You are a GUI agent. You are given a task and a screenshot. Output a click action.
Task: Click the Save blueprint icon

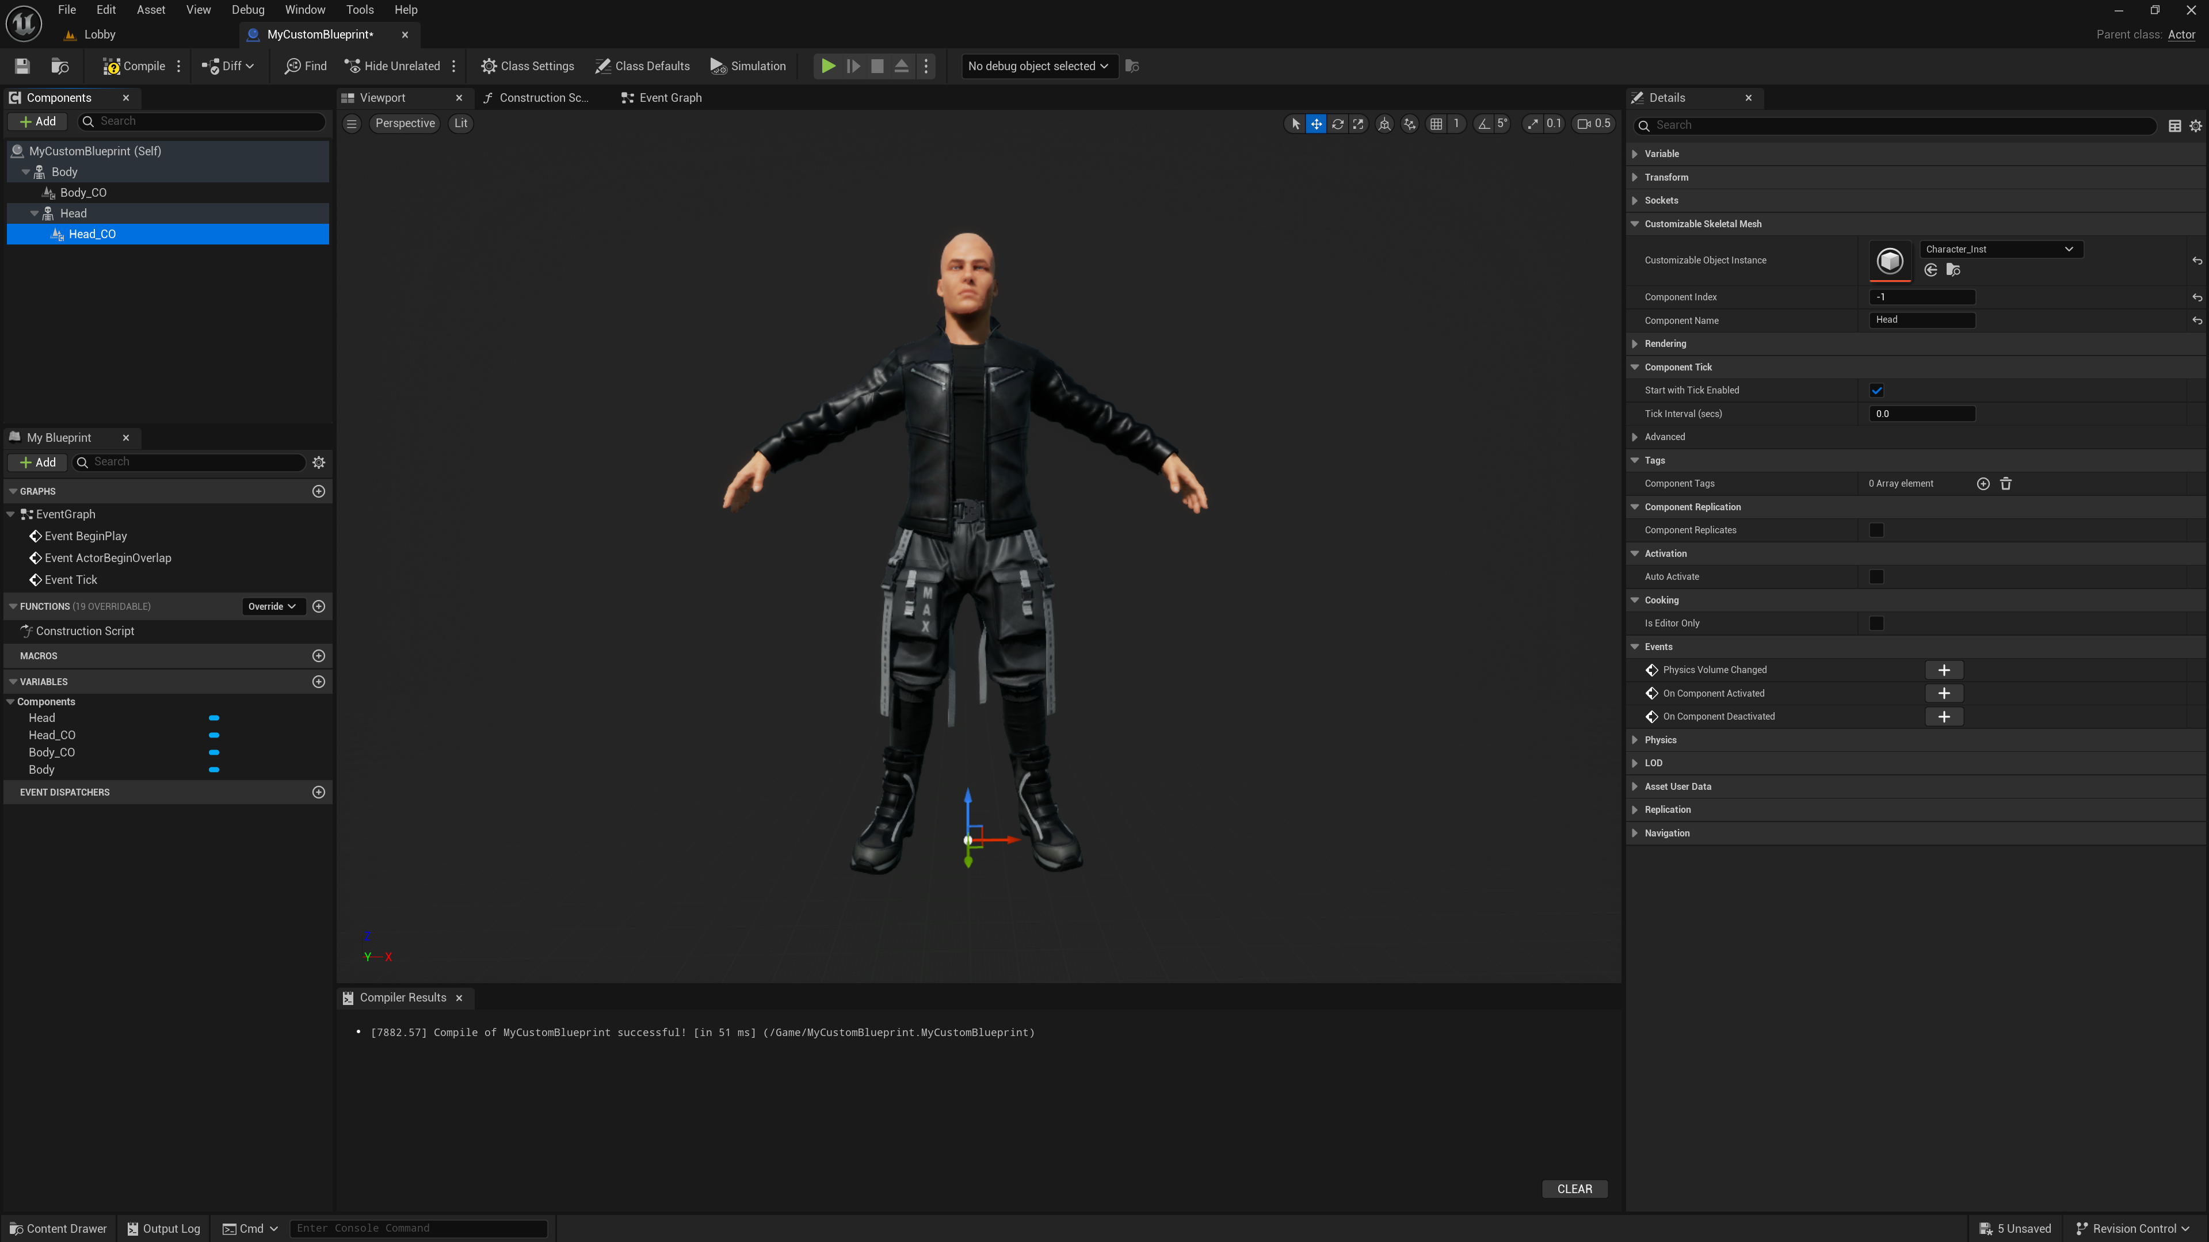[22, 66]
